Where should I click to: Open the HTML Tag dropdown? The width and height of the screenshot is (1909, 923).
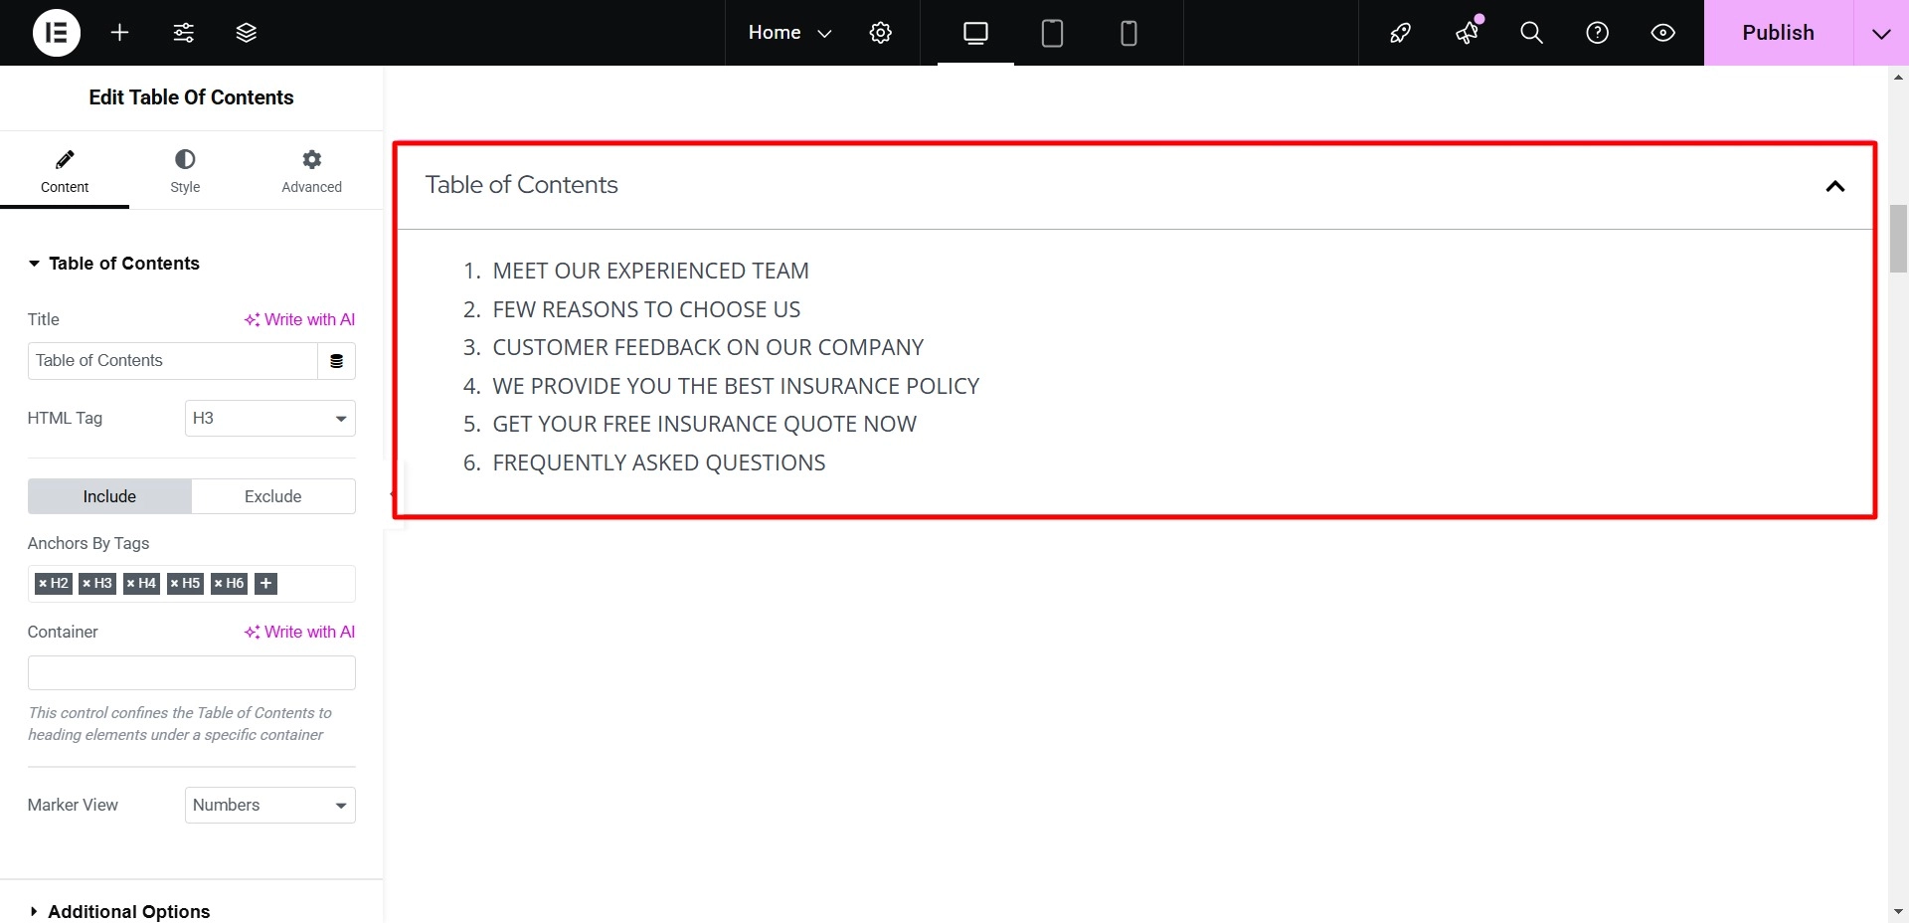coord(270,419)
